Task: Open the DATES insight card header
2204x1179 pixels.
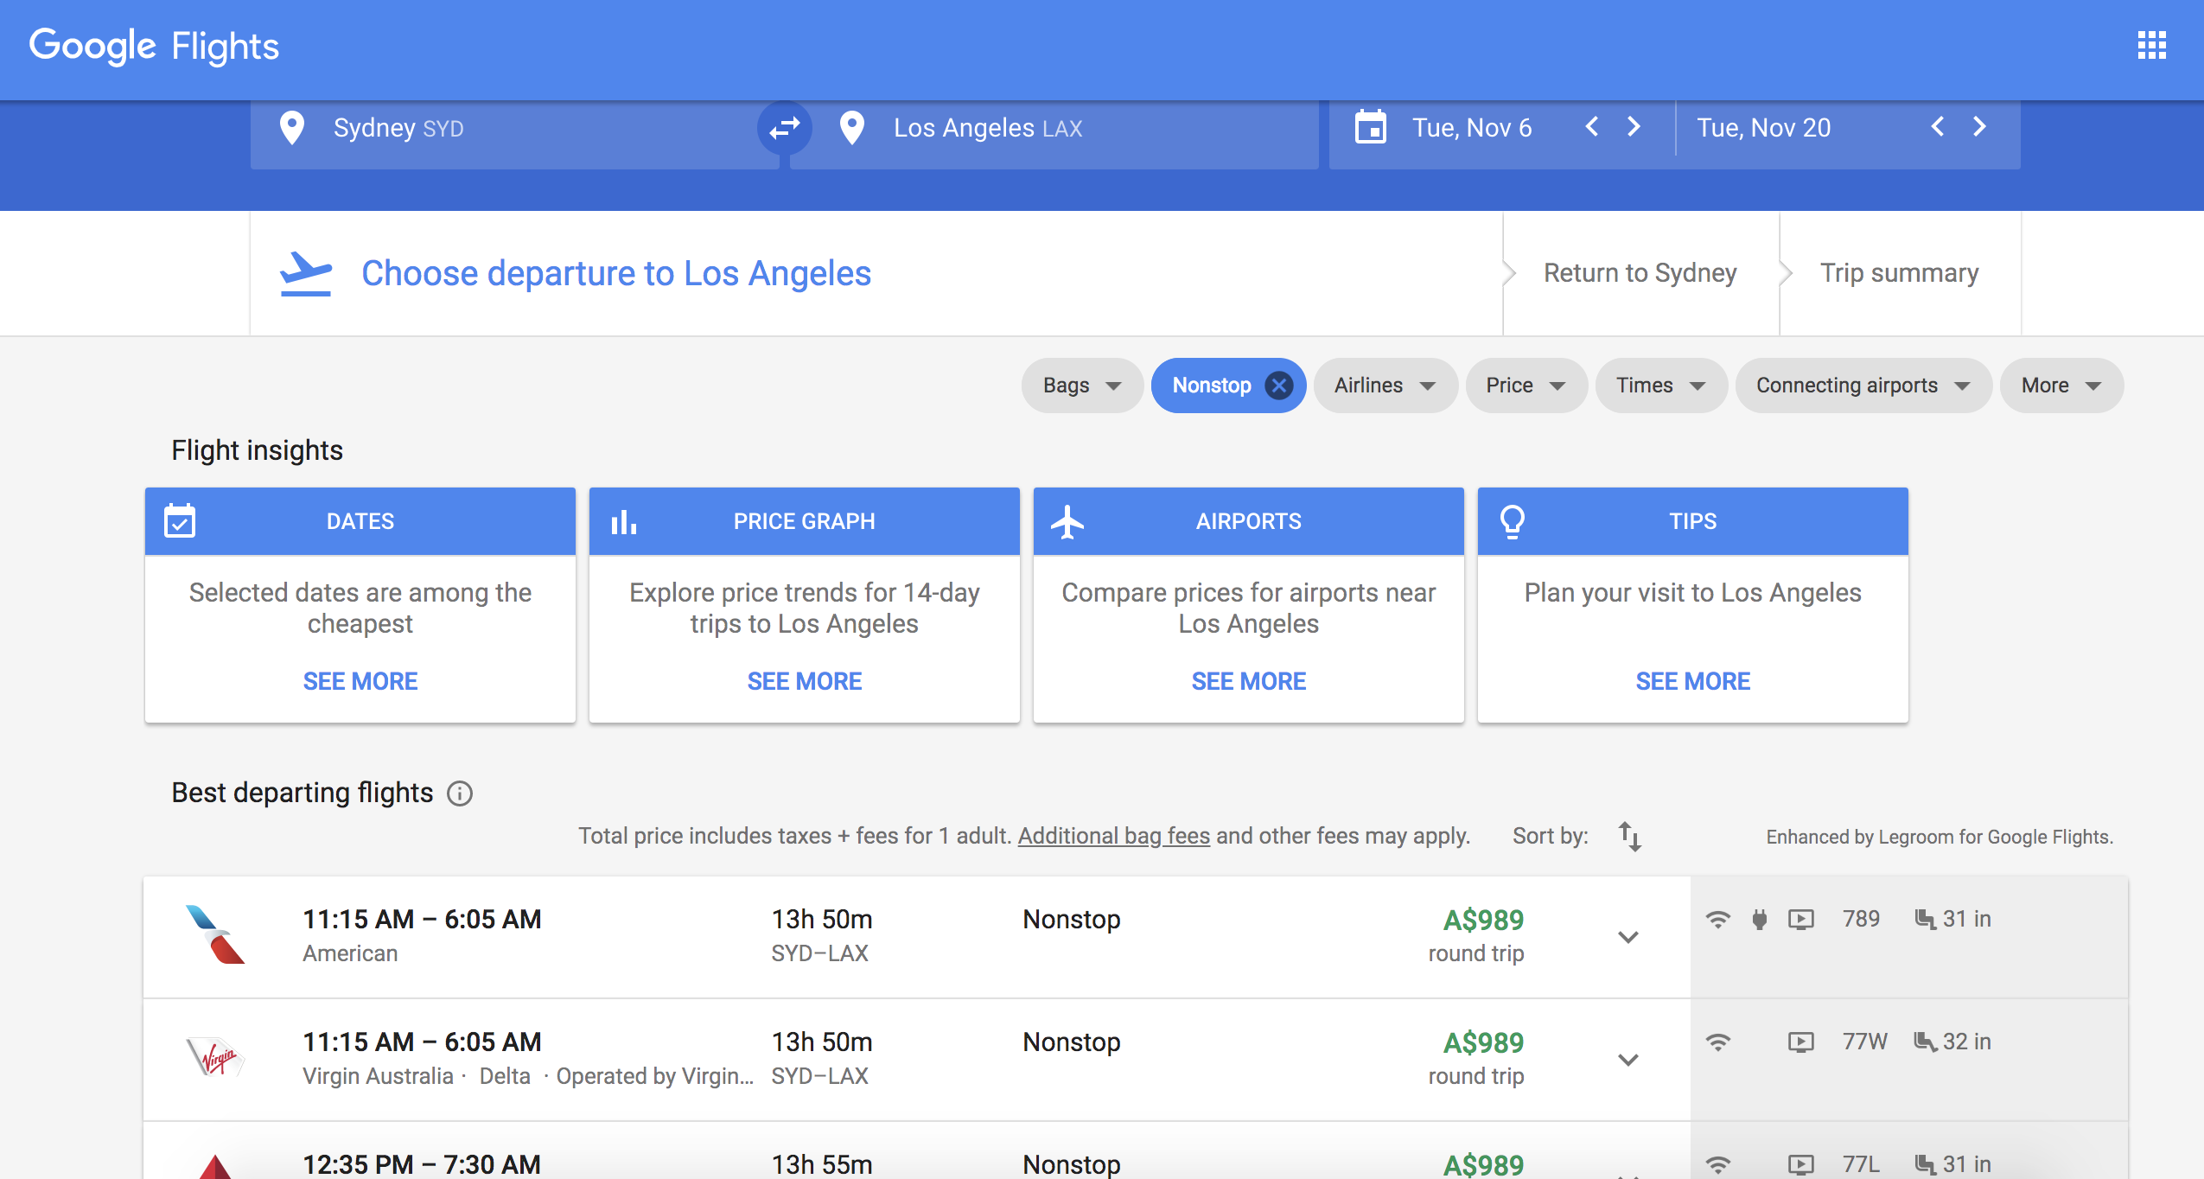Action: pos(360,521)
